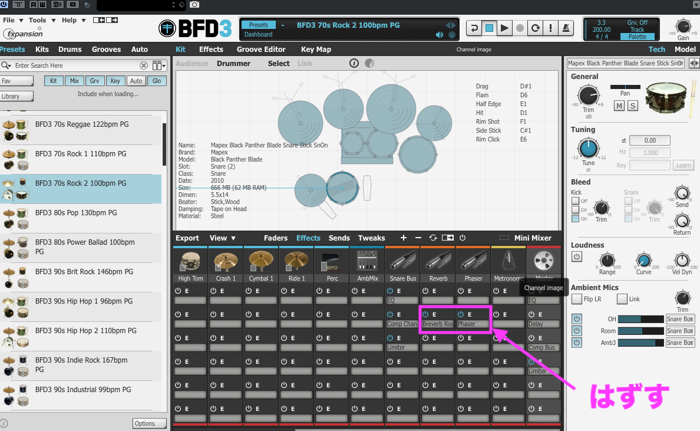Select the Crash 1 channel image
The width and height of the screenshot is (700, 431).
(226, 261)
